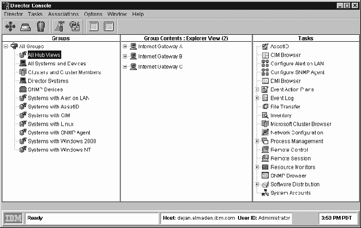Screen dimensions: 361x228
Task: Expand the Internet Gateway A node
Action: 125,46
